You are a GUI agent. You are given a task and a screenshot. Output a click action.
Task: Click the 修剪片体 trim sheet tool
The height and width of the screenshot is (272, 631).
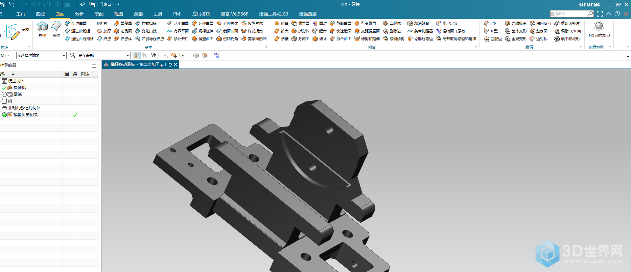click(252, 23)
